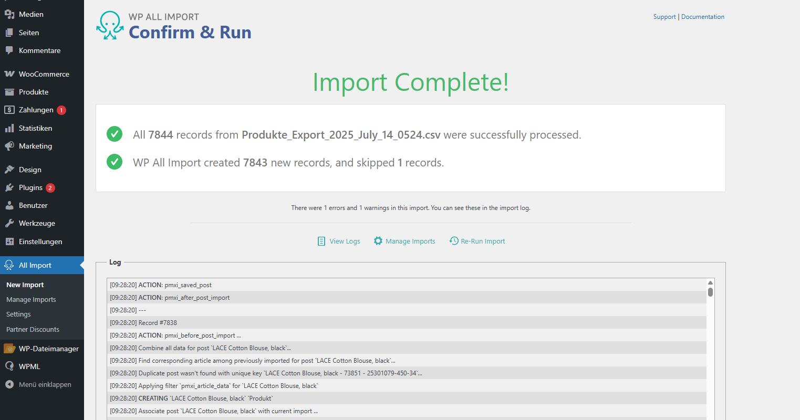Viewport: 800px width, 420px height.
Task: Click log line 'Applying filter pmxi_article_data'
Action: [x=407, y=385]
